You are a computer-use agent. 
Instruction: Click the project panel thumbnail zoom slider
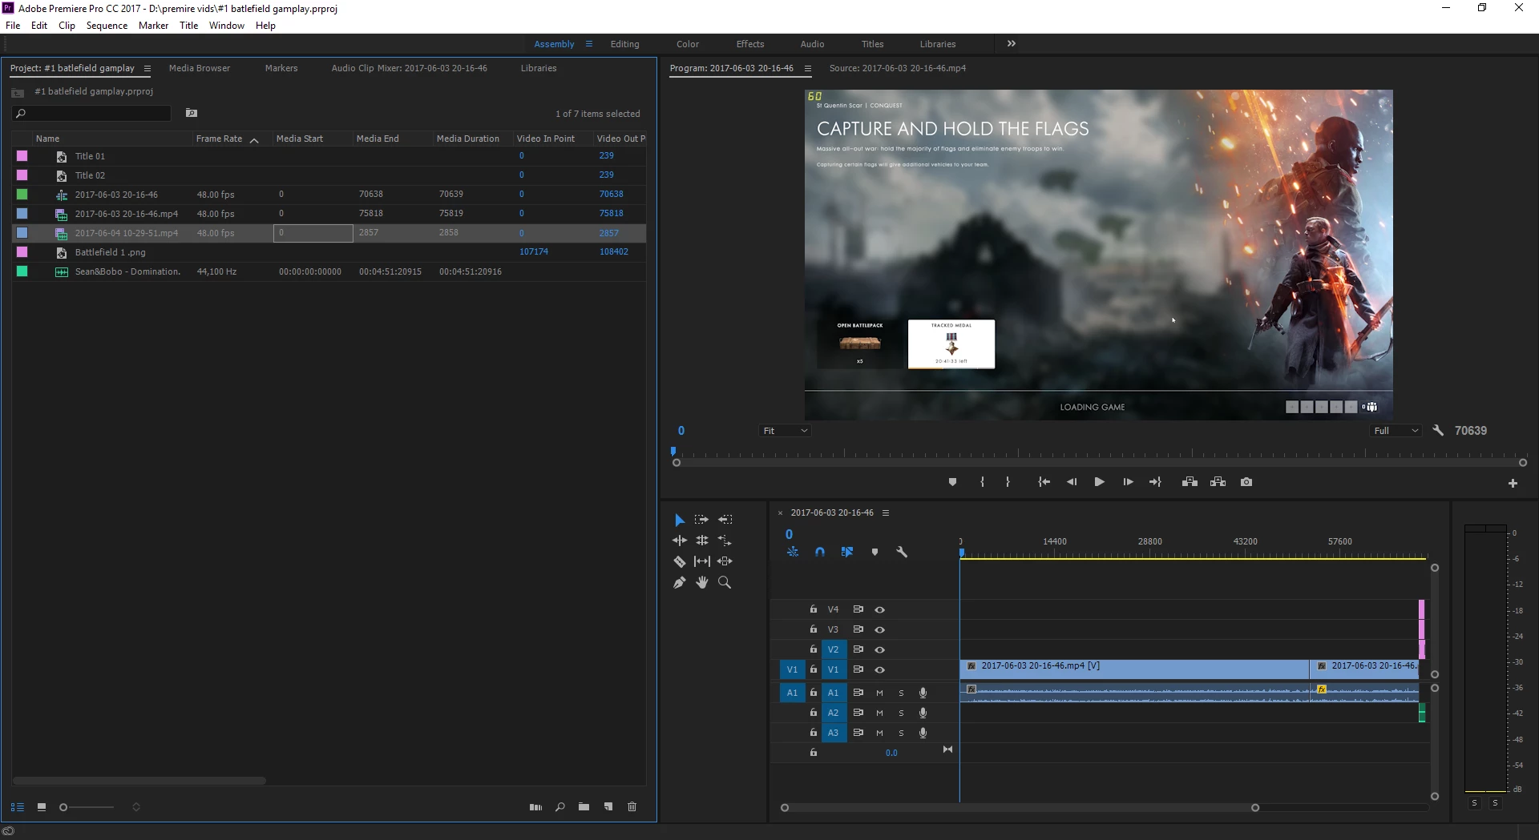point(64,807)
